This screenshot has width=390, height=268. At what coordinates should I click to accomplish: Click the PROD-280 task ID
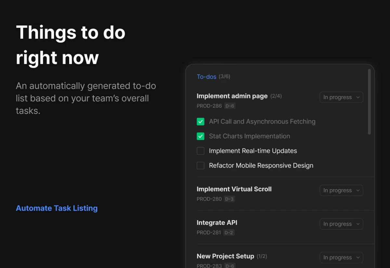(x=209, y=199)
